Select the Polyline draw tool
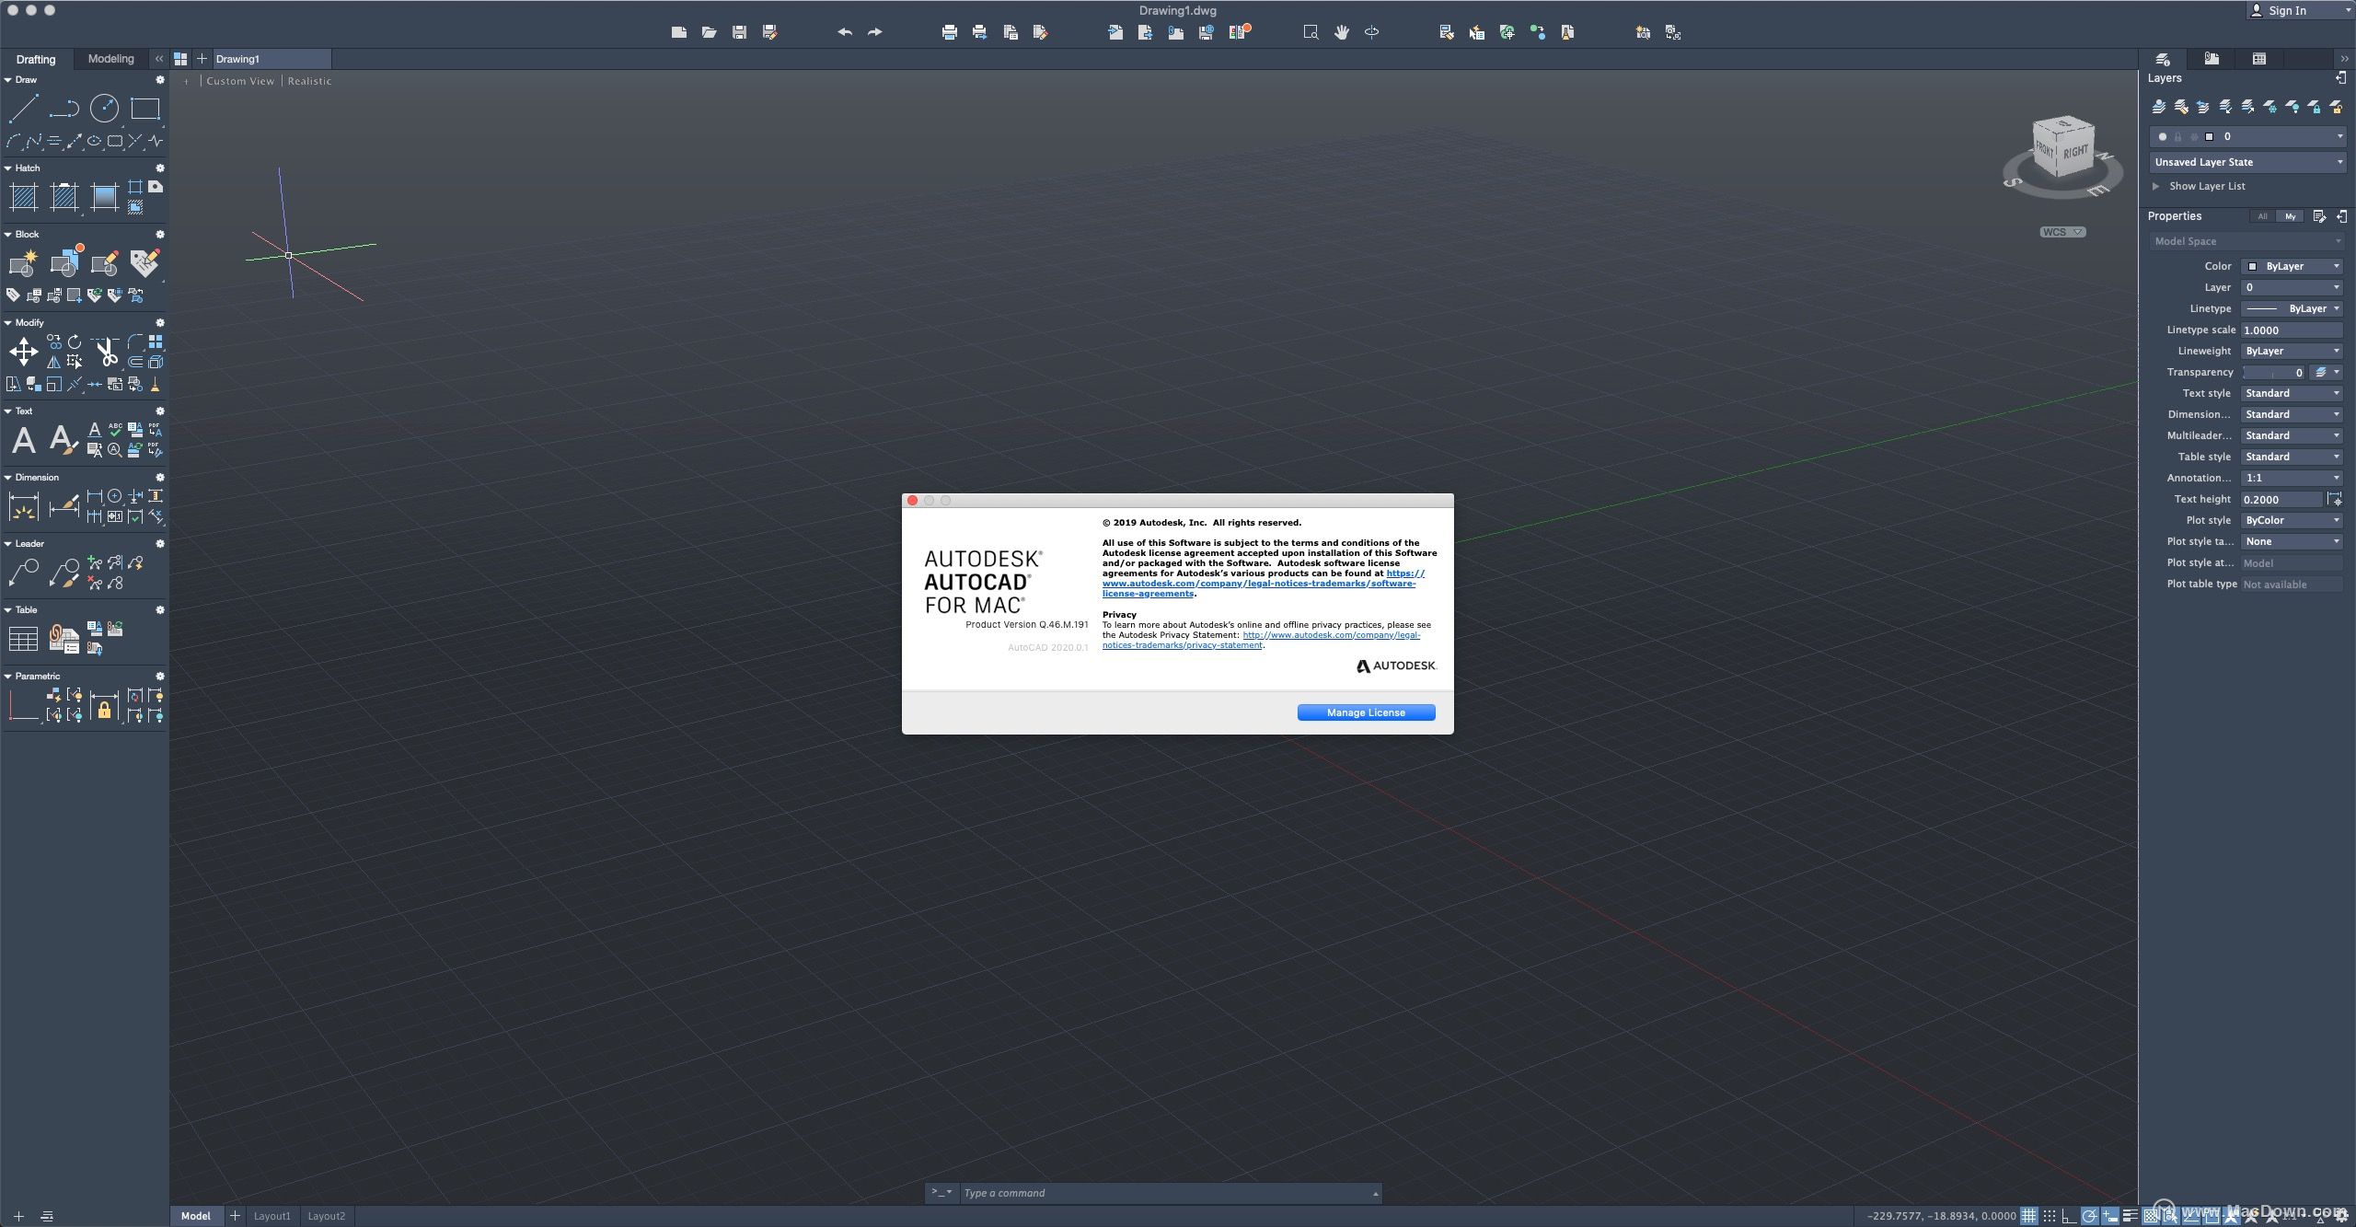Screen dimensions: 2356x1227 pyautogui.click(x=64, y=110)
